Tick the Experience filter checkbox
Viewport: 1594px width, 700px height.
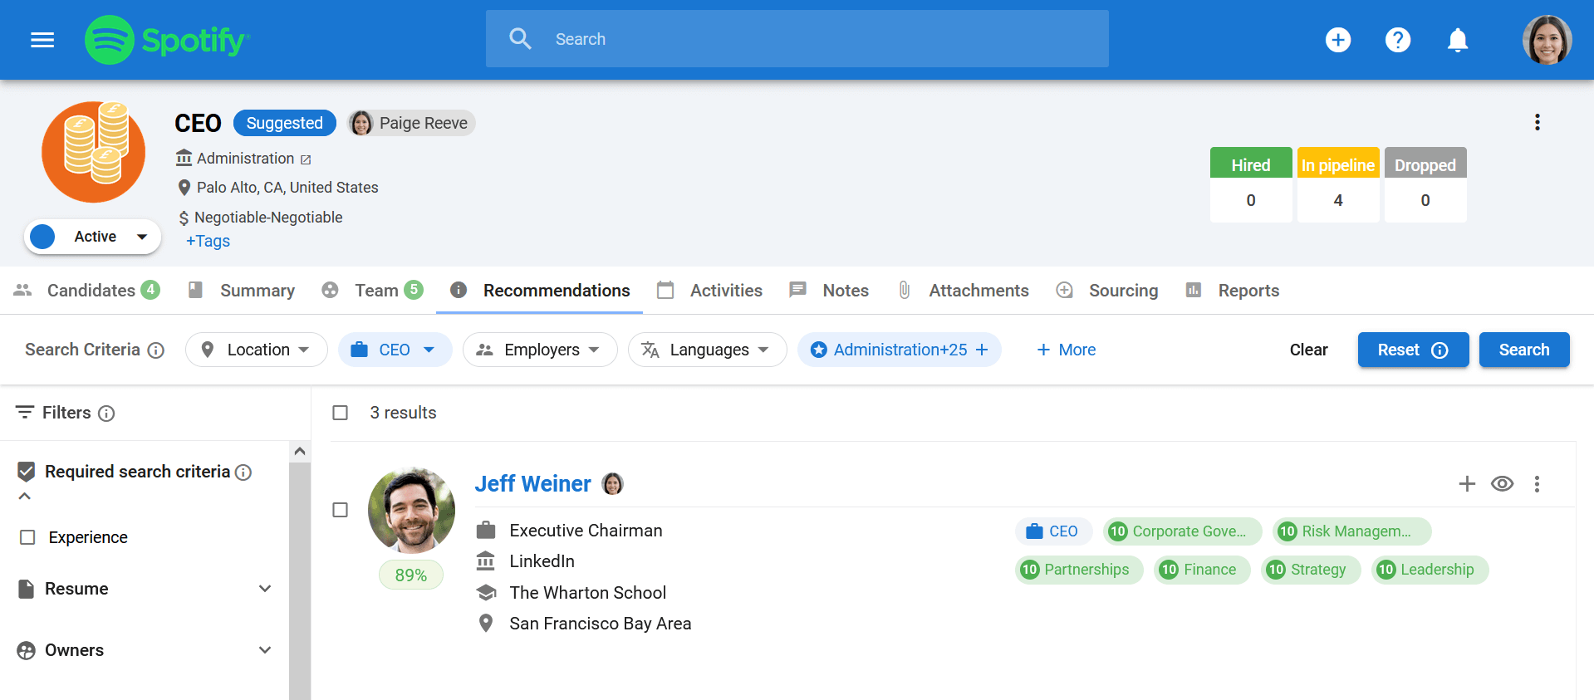[27, 537]
